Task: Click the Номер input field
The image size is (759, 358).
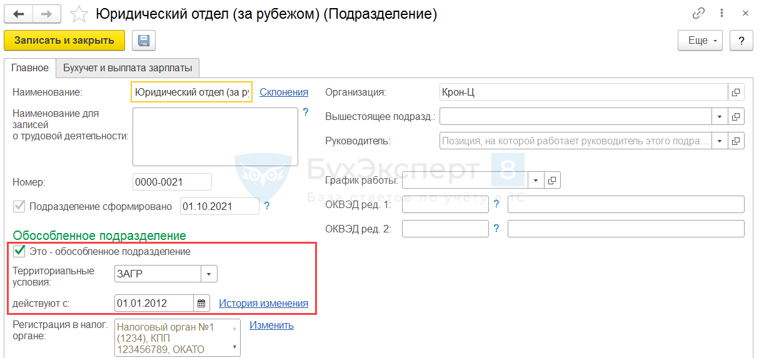Action: (172, 182)
